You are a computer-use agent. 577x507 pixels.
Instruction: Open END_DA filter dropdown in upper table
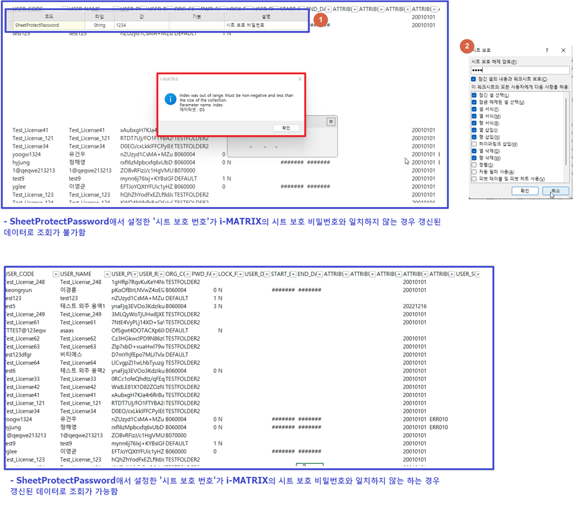pyautogui.click(x=329, y=9)
